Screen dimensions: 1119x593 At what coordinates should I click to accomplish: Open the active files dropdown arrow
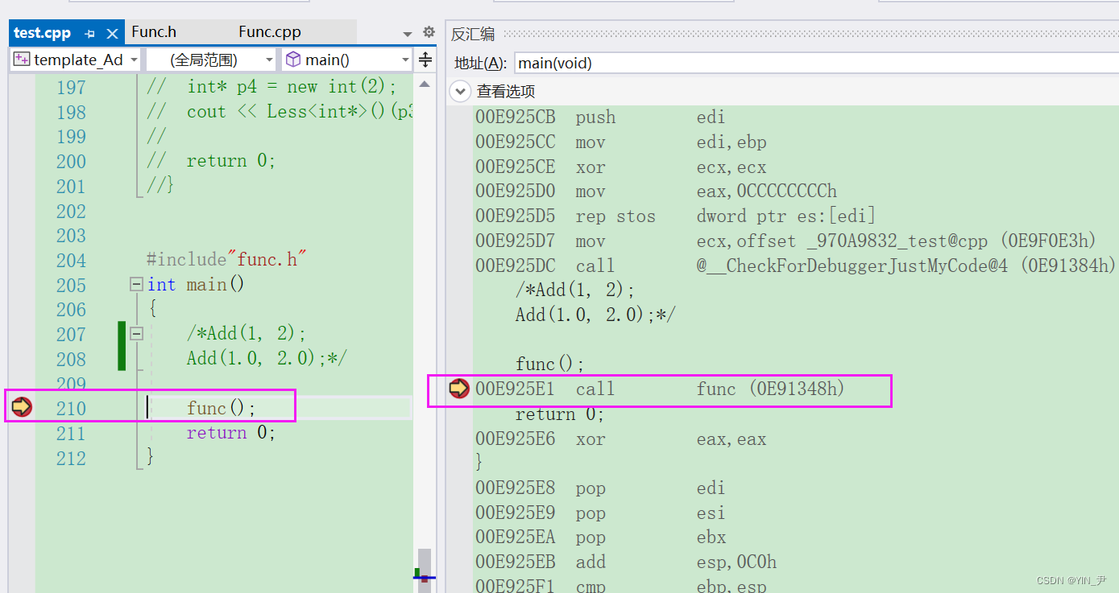407,34
